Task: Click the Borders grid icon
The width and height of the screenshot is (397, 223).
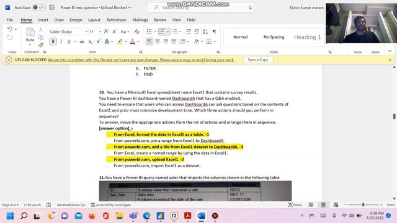Action: pyautogui.click(x=209, y=42)
